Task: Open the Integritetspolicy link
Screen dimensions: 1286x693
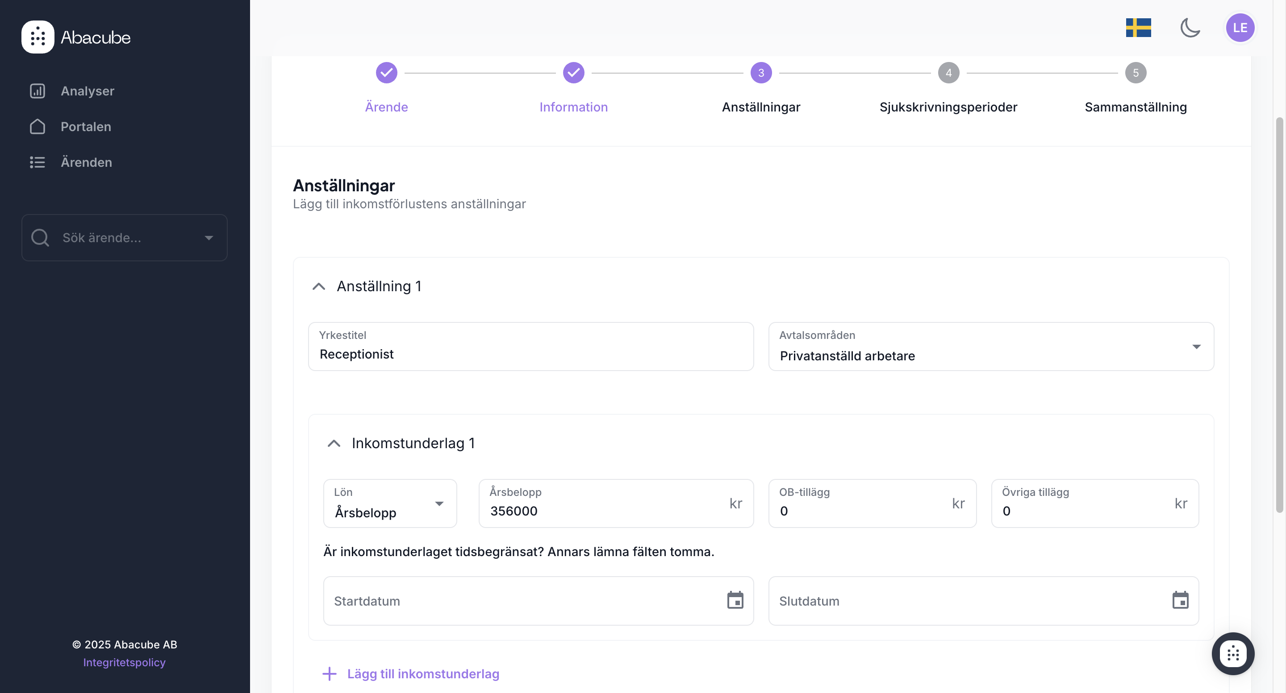Action: (x=124, y=662)
